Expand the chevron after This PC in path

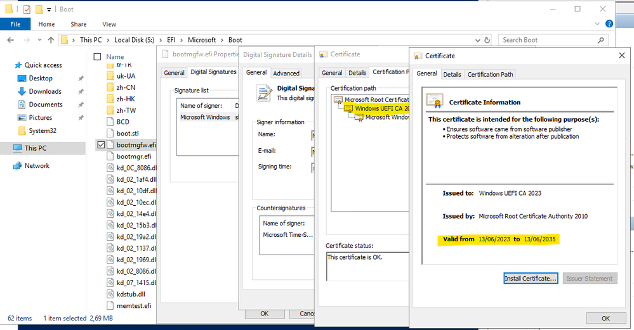tap(108, 40)
